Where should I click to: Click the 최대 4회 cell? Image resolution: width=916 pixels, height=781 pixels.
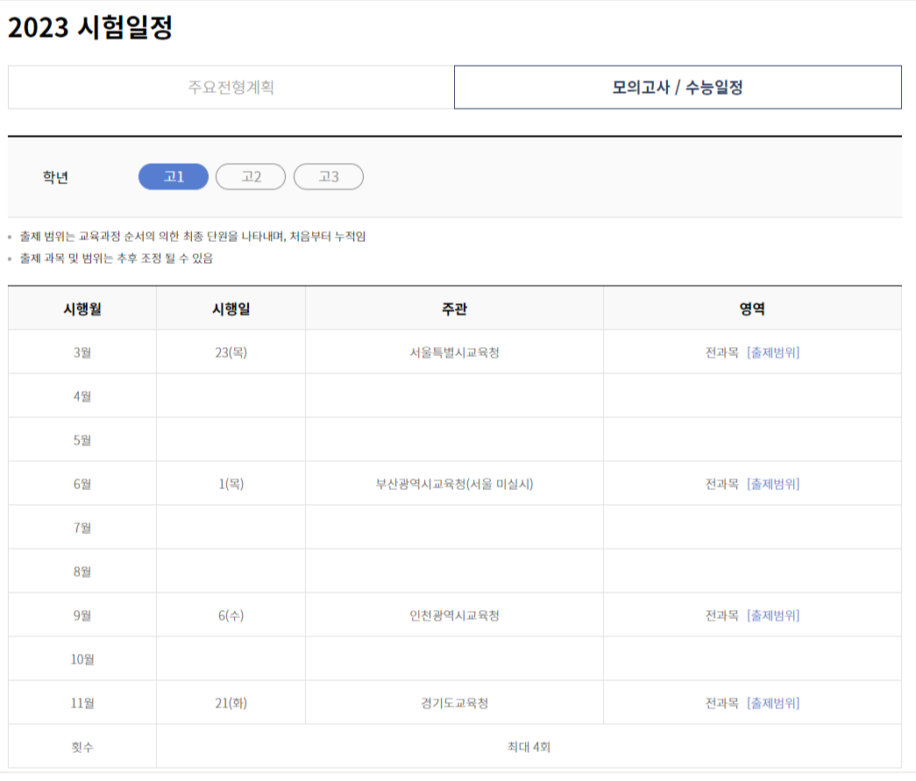[x=529, y=747]
